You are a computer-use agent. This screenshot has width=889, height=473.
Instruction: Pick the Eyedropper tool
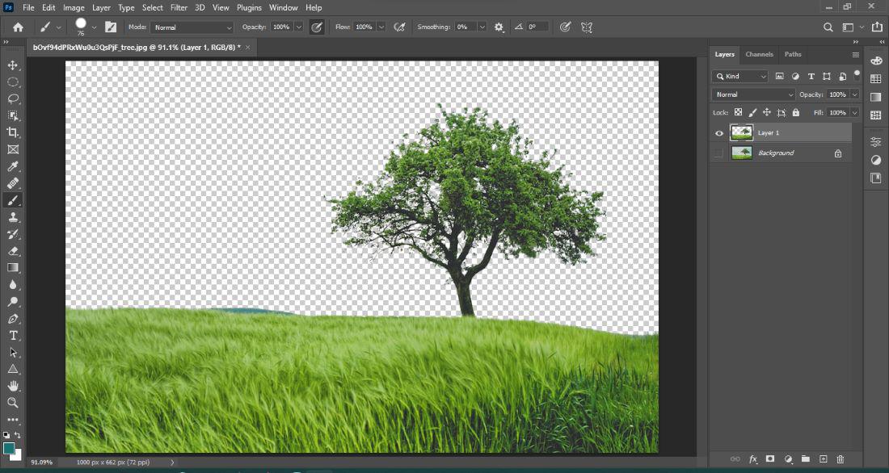[x=13, y=166]
